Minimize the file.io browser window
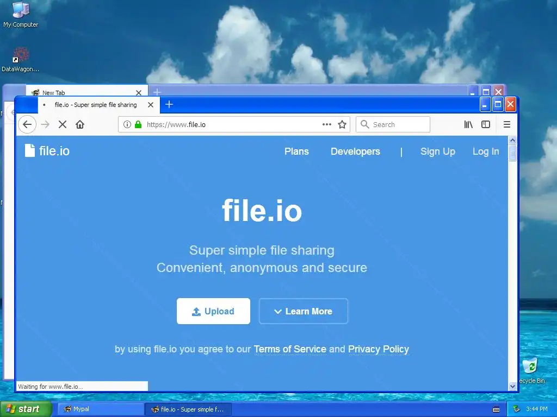557x417 pixels. pos(485,104)
